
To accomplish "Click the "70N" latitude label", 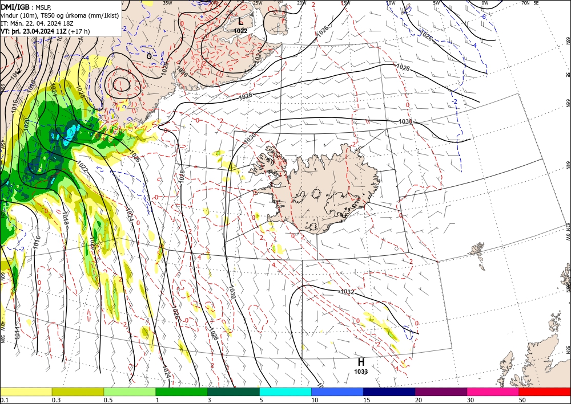I will click(525, 3).
